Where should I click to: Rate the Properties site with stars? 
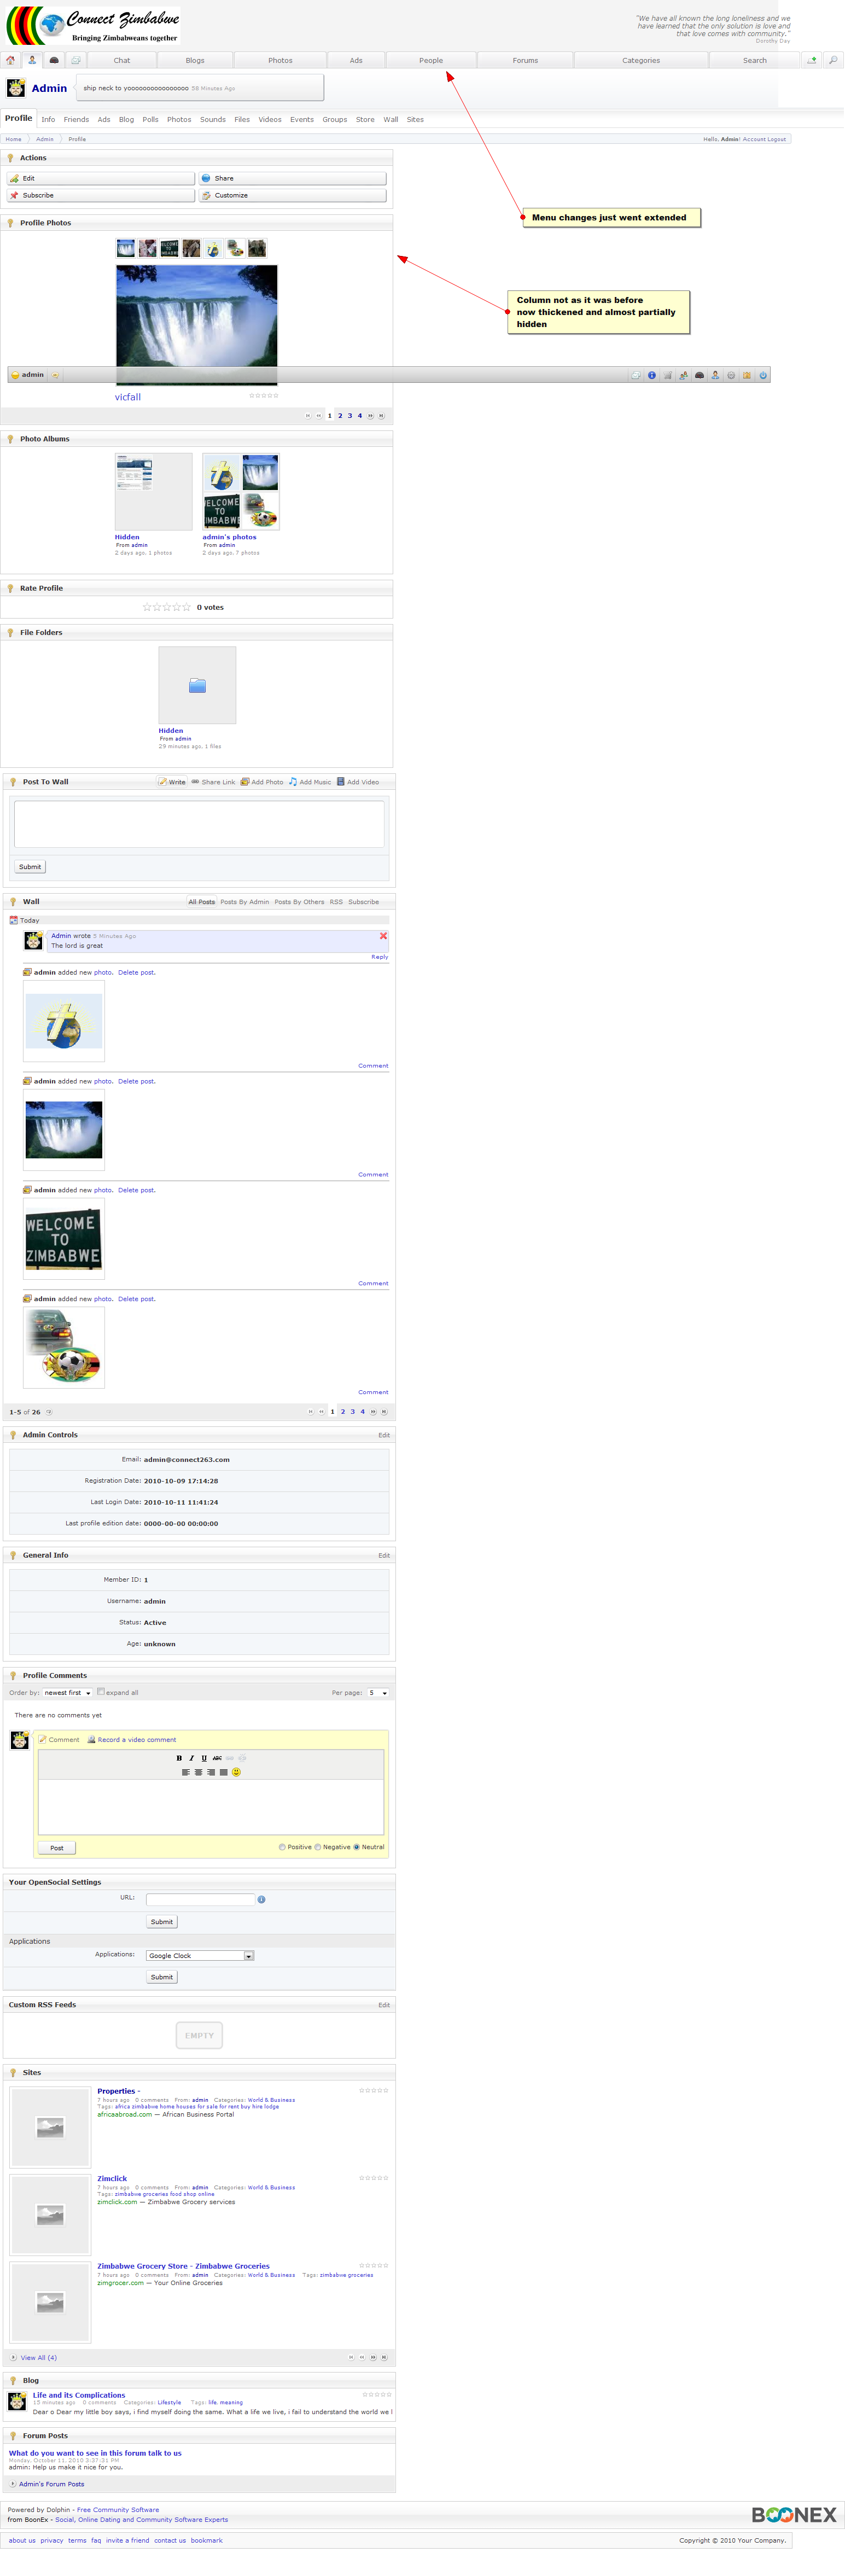click(374, 2091)
